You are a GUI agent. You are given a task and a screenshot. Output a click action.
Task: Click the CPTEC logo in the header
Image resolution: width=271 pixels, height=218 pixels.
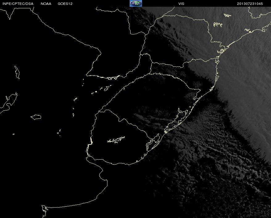(x=136, y=3)
